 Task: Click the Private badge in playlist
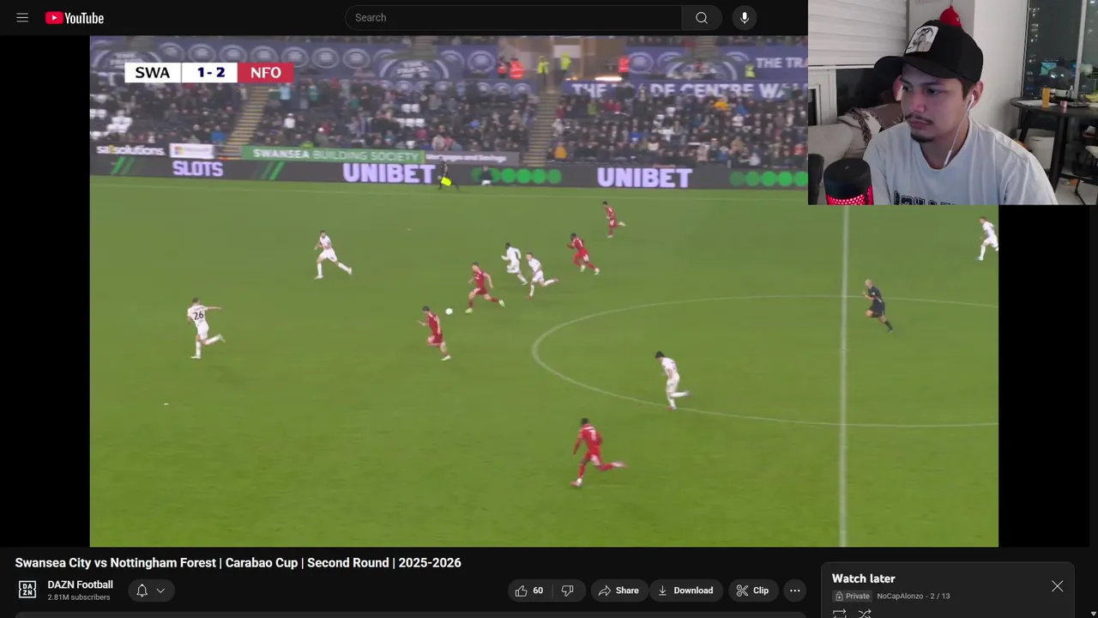click(x=852, y=596)
